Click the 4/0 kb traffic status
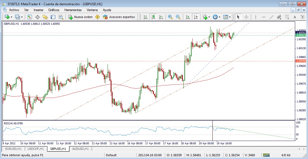This screenshot has height=159, width=308. click(286, 155)
